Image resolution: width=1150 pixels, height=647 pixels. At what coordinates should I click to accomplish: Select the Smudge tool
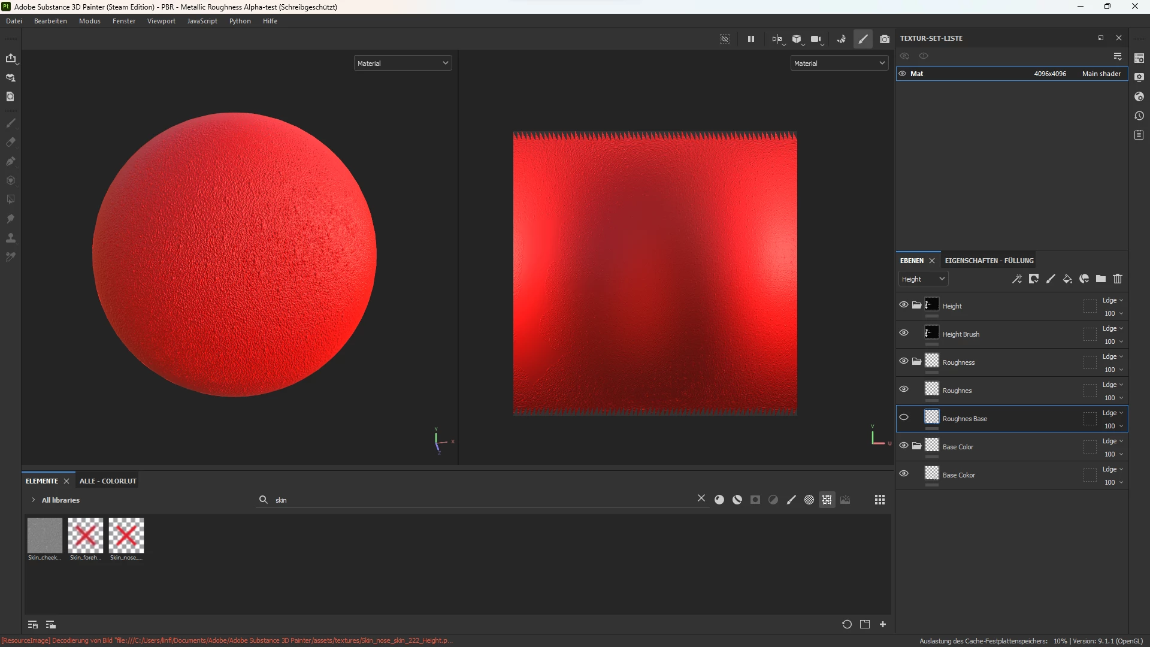coord(10,219)
